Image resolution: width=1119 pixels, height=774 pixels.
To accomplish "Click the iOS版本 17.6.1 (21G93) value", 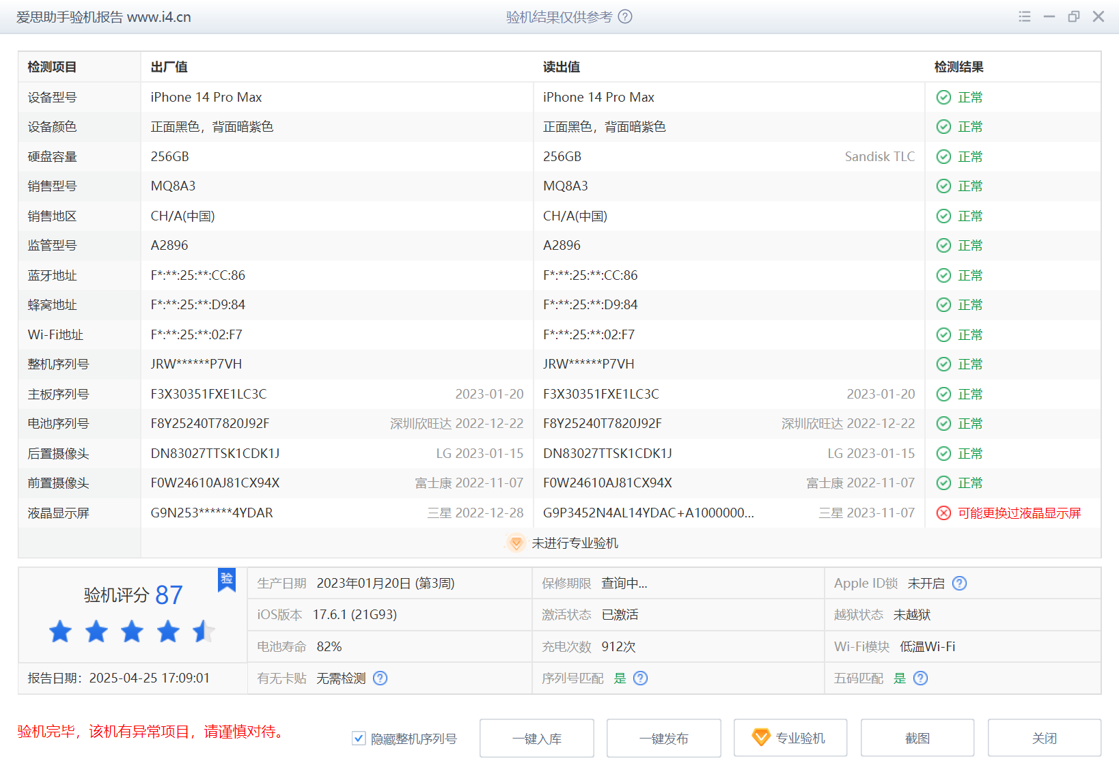I will pos(355,614).
